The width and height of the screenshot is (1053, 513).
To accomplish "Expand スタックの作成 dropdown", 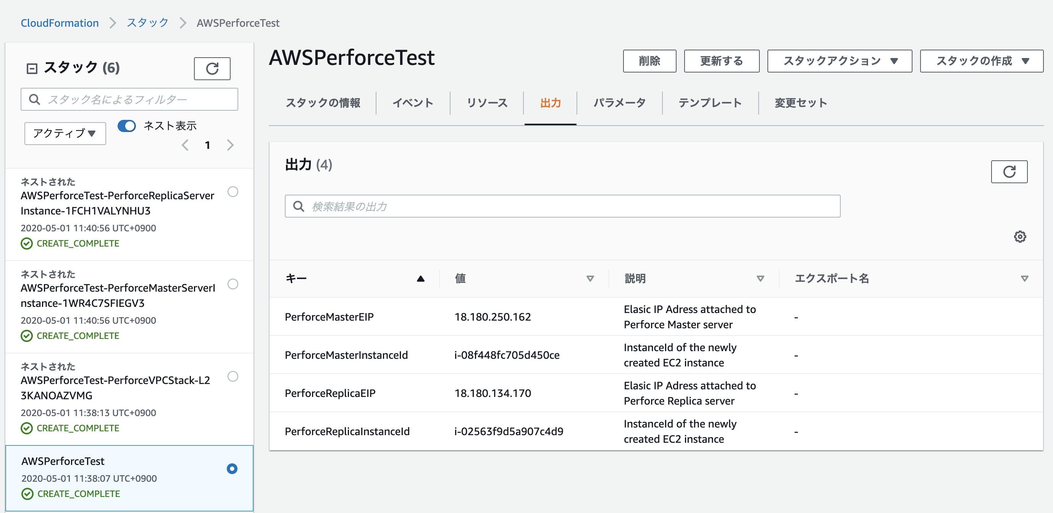I will (981, 61).
